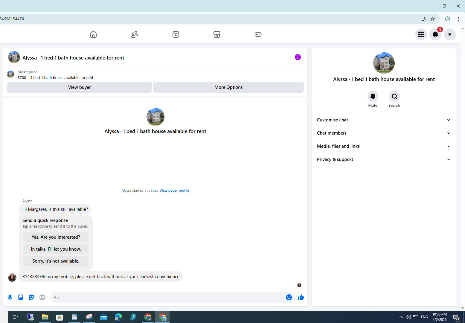This screenshot has width=465, height=323.
Task: Show hidden tray icons chevron
Action: (401, 317)
